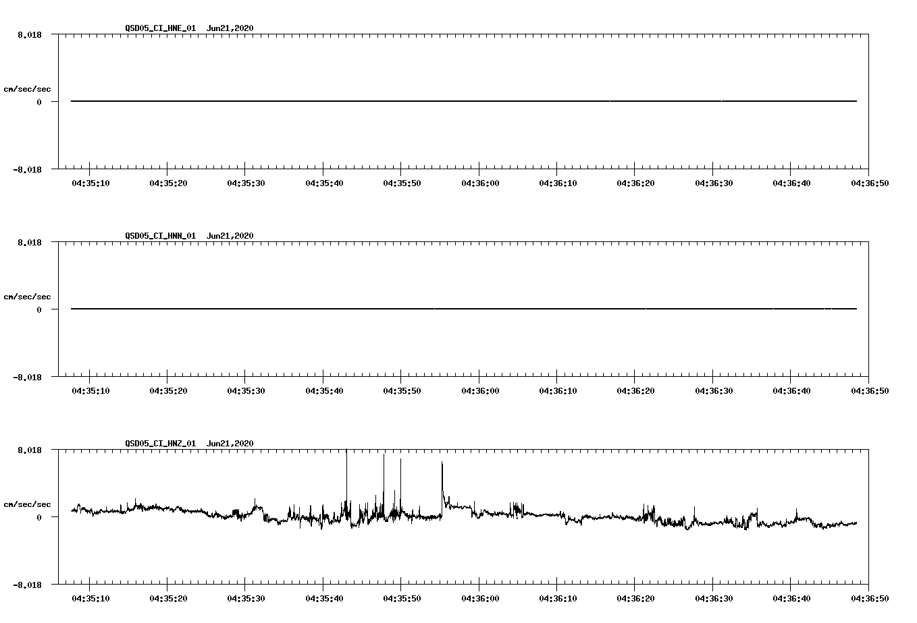Click 04:35:40 time label under HNZ plot

point(324,599)
